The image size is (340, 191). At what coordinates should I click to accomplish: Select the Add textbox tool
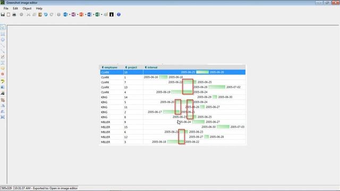point(3,63)
